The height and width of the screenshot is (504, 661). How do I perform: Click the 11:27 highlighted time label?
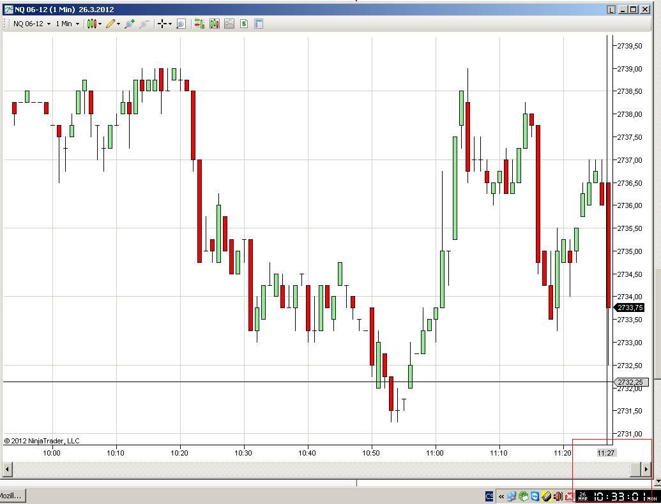point(606,453)
